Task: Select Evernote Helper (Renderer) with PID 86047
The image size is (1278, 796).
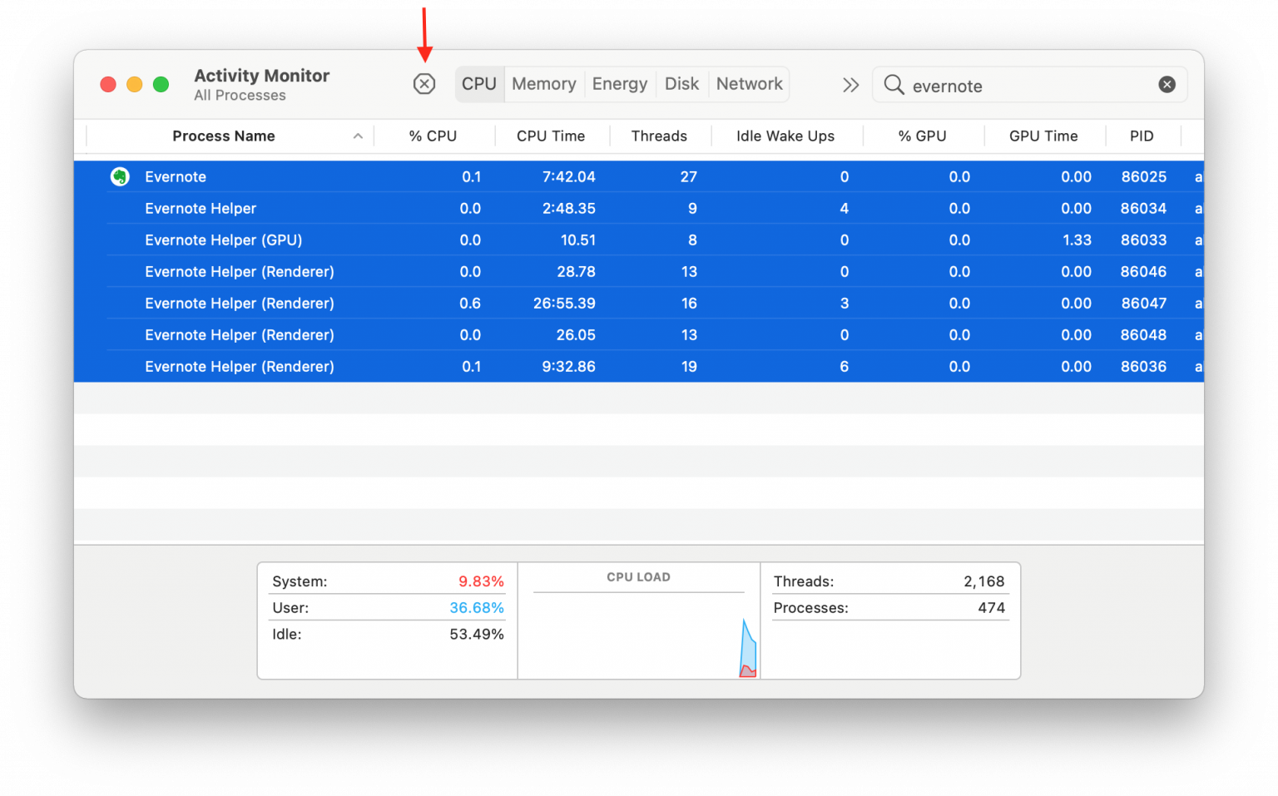Action: [639, 303]
